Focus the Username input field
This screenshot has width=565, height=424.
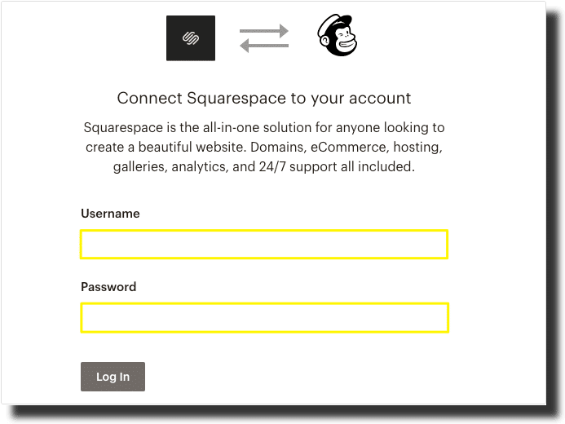point(264,245)
